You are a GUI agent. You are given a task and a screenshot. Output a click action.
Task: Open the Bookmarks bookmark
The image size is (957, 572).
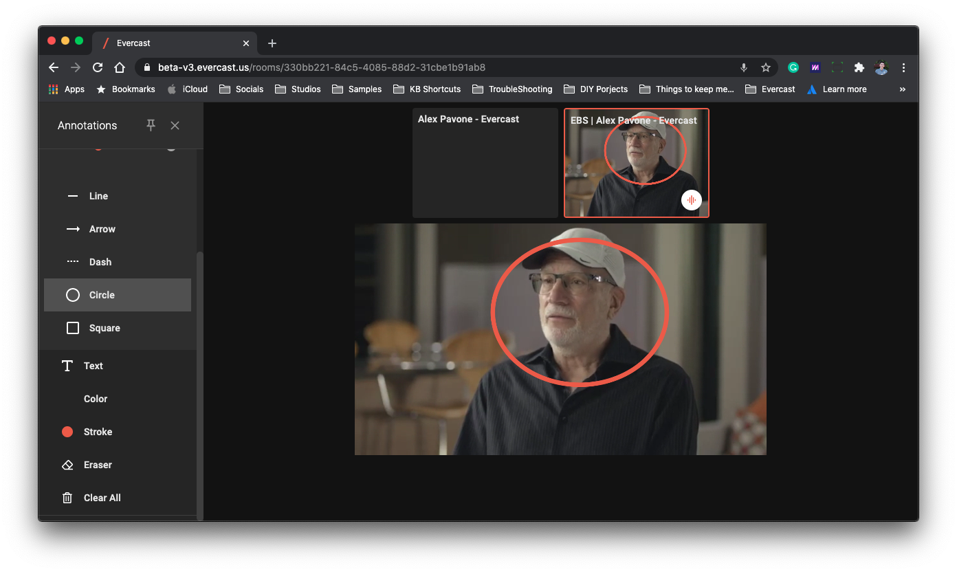[x=126, y=89]
